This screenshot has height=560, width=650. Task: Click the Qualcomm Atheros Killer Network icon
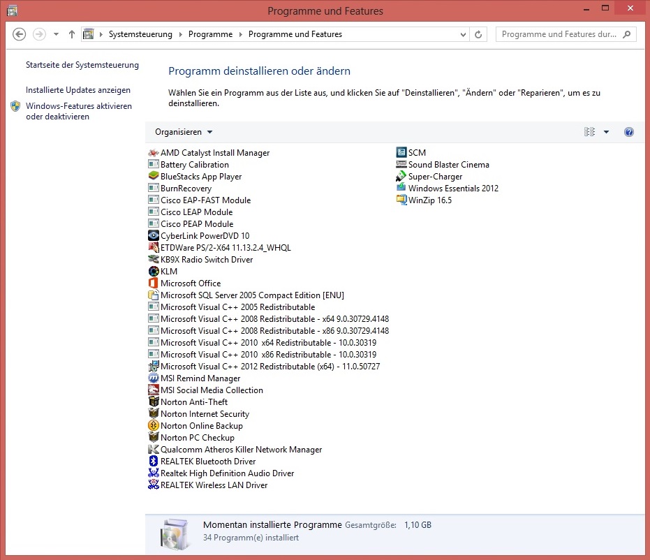click(x=154, y=449)
